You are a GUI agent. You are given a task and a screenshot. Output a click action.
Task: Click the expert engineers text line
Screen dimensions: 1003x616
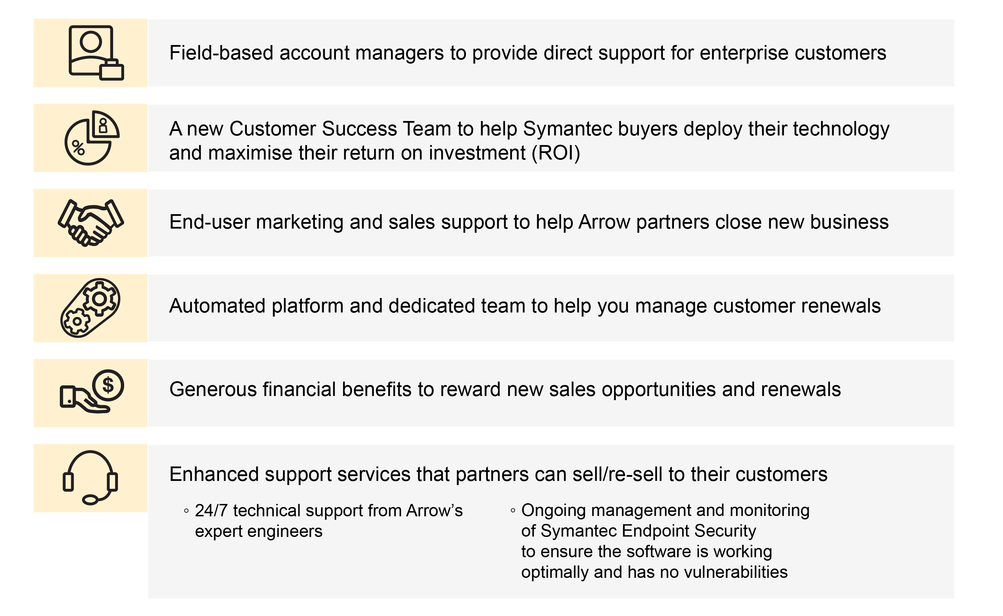tap(259, 532)
